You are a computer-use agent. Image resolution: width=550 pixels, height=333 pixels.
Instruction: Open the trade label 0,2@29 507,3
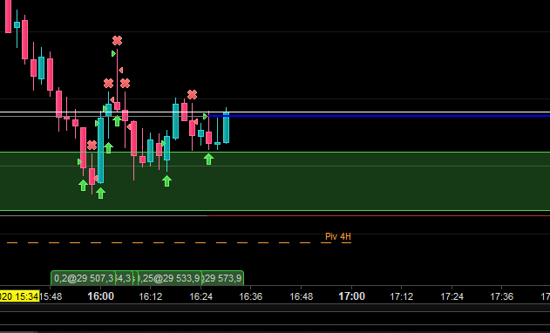tap(83, 278)
